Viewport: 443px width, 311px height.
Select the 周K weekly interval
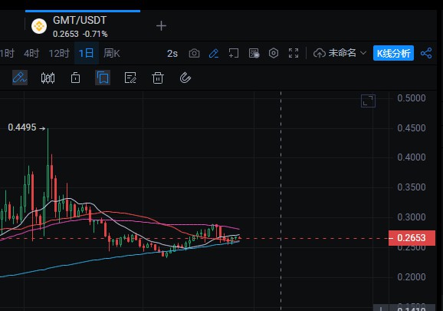pos(112,53)
